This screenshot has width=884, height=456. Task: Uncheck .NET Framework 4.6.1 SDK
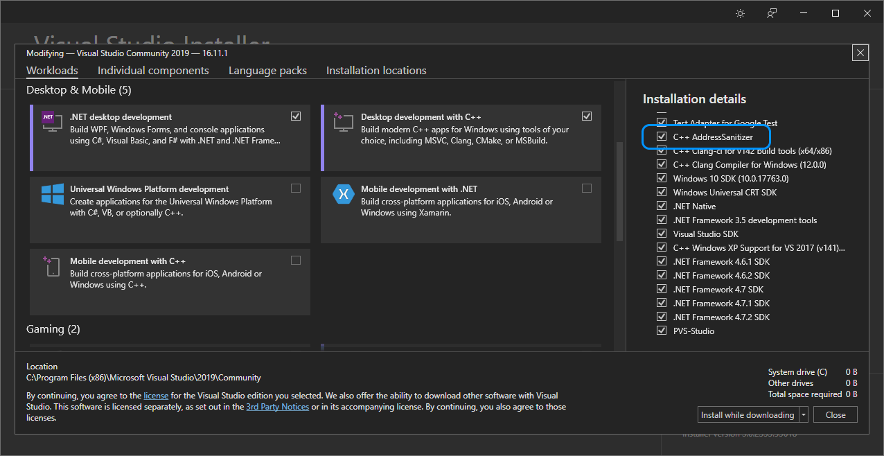(662, 262)
